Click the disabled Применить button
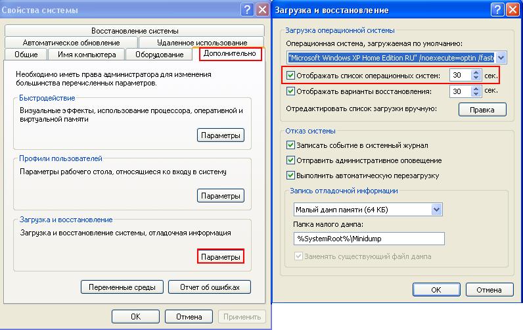The image size is (523, 330). (242, 316)
